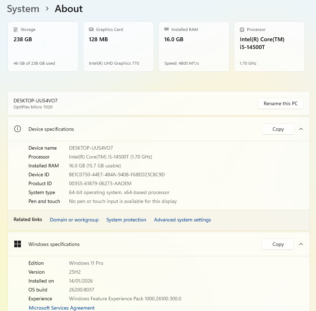Open Advanced system settings

tap(183, 220)
